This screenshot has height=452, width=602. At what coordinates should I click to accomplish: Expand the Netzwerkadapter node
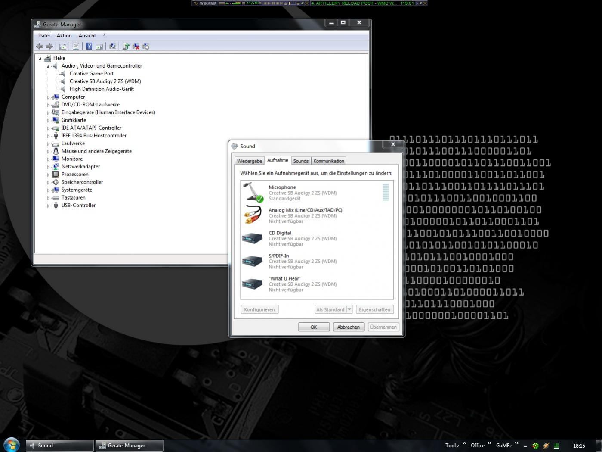pos(48,167)
